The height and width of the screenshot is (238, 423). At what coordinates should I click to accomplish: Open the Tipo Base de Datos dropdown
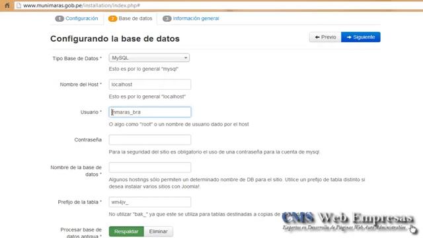click(149, 58)
